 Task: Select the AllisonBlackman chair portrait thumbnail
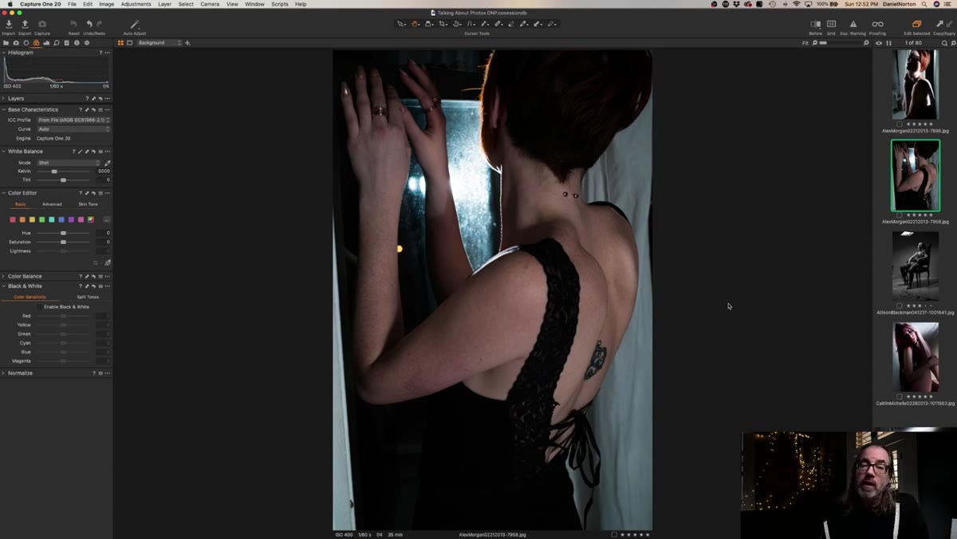pos(916,266)
